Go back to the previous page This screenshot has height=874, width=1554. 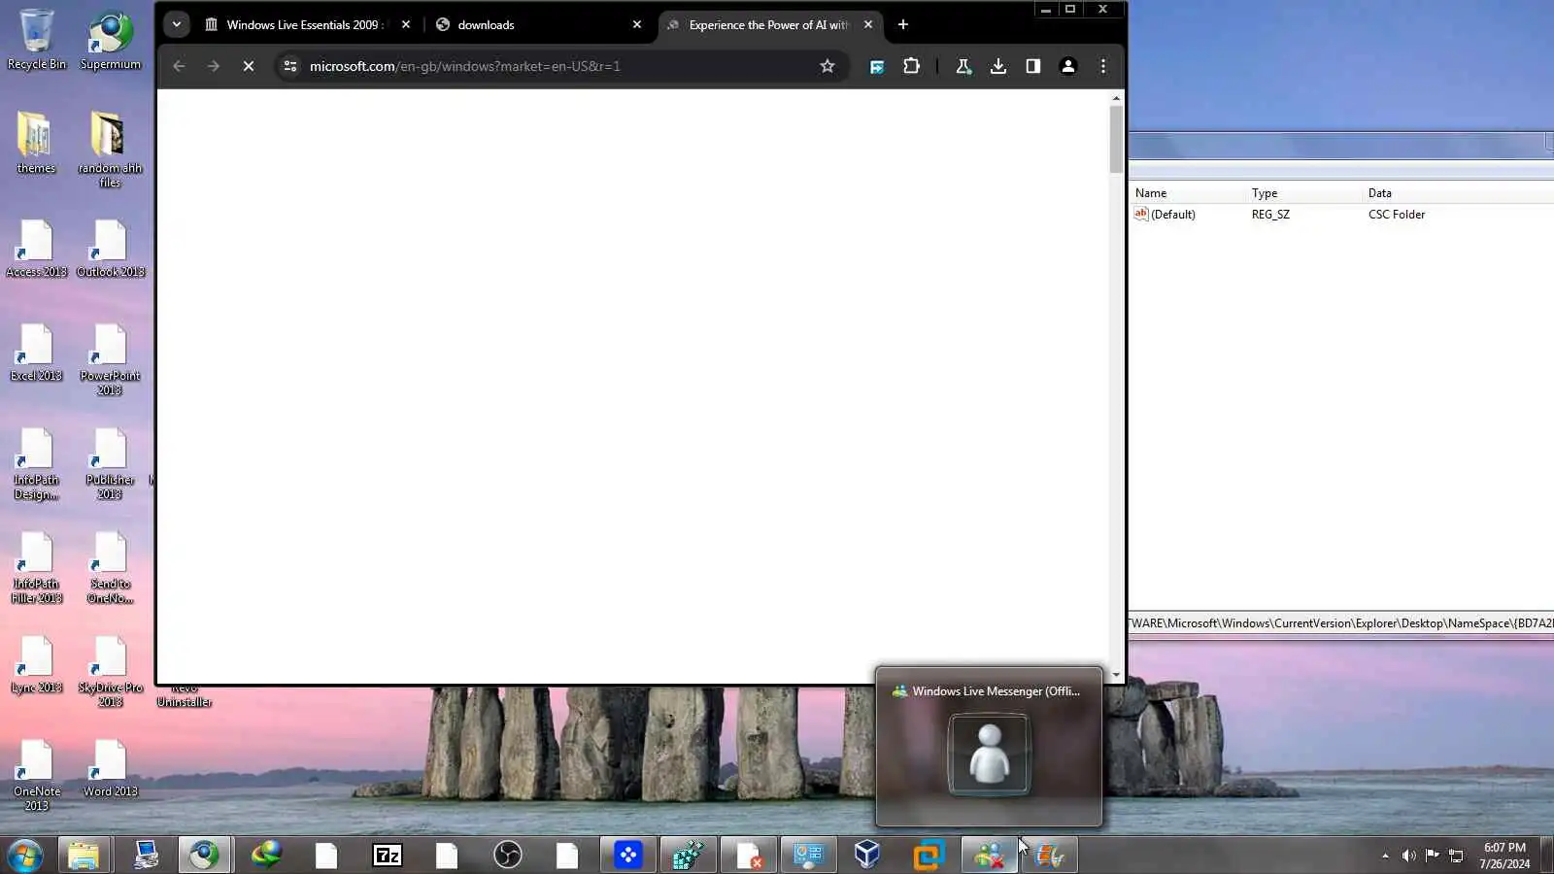pos(179,66)
